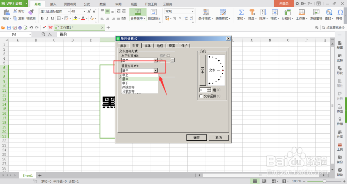
Task: Toggle Bold formatting
Action: click(42, 18)
